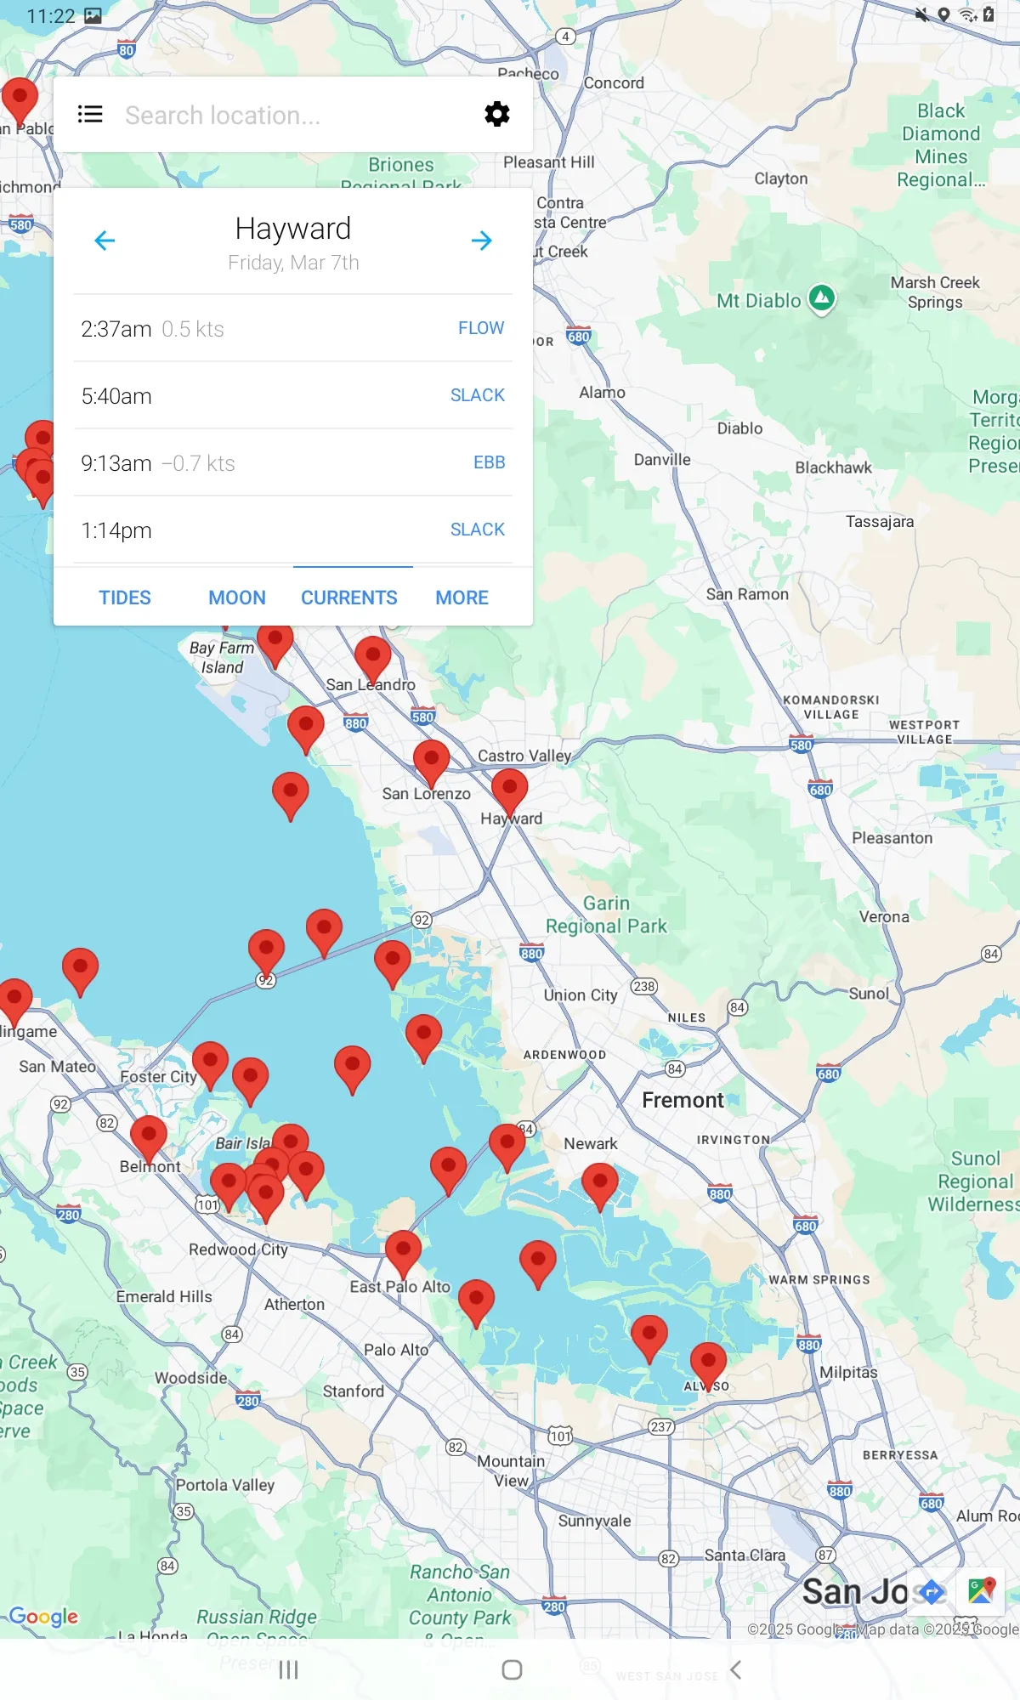Switch to the MOON tab
The width and height of the screenshot is (1020, 1700).
point(237,598)
